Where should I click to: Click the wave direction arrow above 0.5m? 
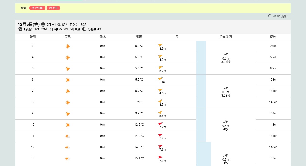pyautogui.click(x=226, y=156)
